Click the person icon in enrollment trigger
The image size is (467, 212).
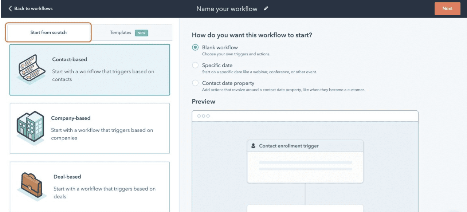coord(254,146)
